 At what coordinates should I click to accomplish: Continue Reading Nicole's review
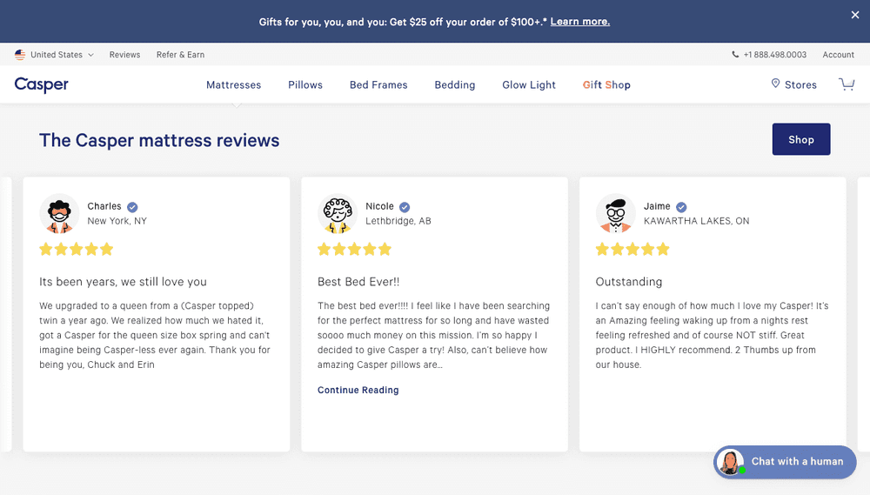click(x=358, y=390)
